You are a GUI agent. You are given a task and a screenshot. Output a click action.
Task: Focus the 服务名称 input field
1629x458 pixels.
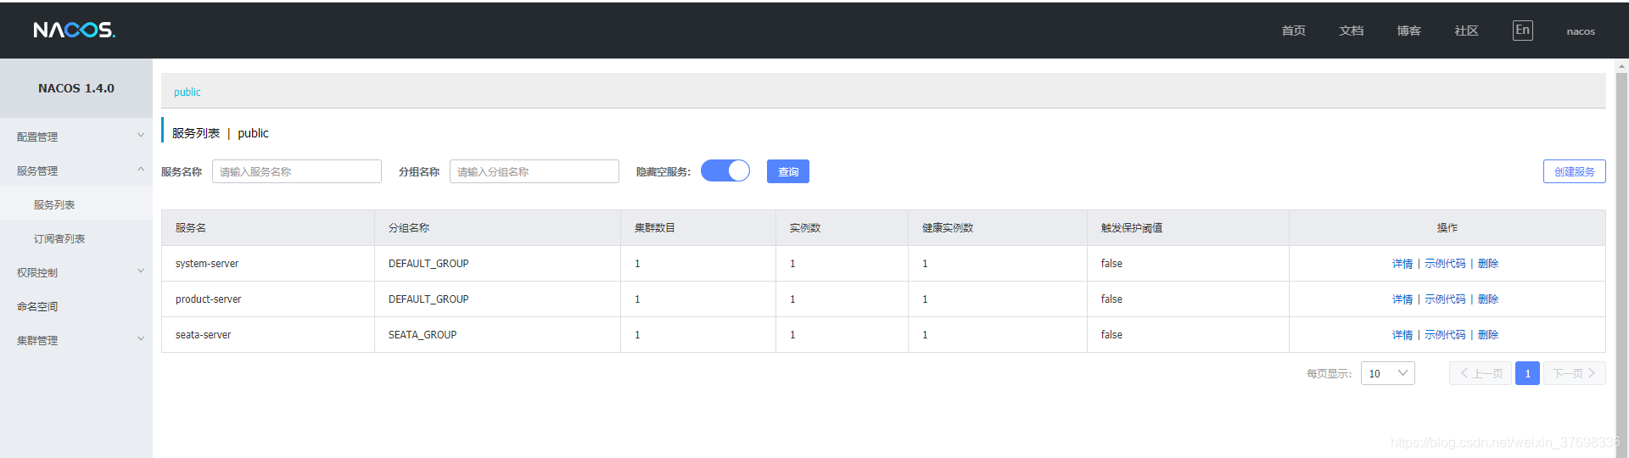pos(297,171)
